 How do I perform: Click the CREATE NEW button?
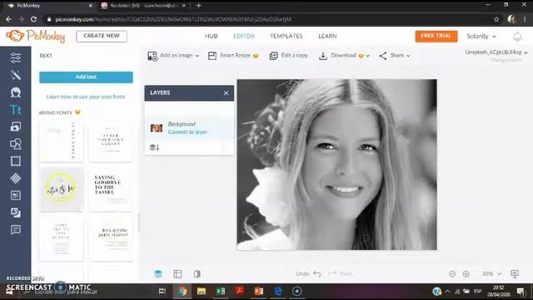click(102, 36)
